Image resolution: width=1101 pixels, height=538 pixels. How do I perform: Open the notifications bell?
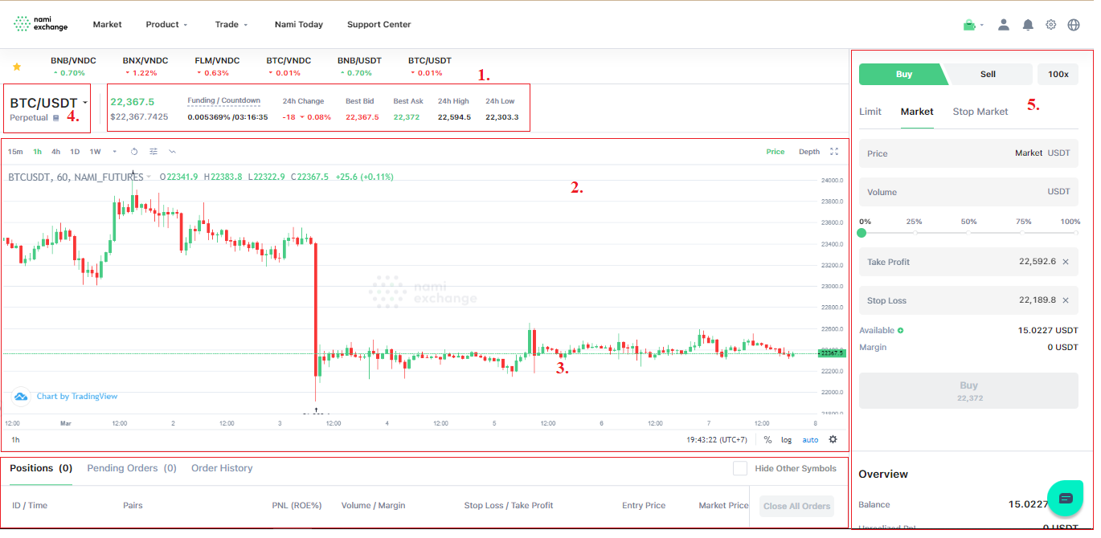[x=1028, y=25]
